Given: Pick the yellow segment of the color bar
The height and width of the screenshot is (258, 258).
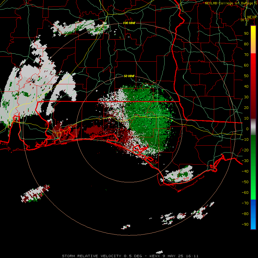Looking at the screenshot, I should point(253,40).
